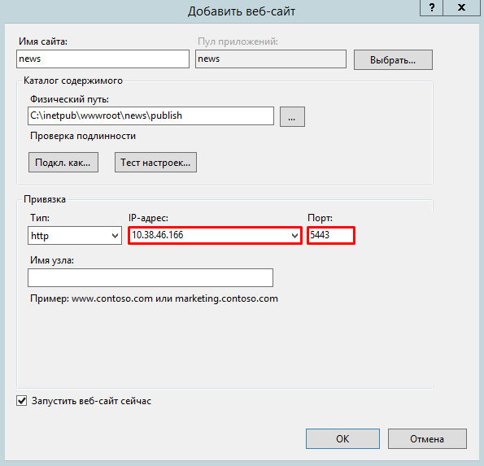Toggle the Запустить веб-сайт сейчас checkbox
484x466 pixels.
click(22, 401)
